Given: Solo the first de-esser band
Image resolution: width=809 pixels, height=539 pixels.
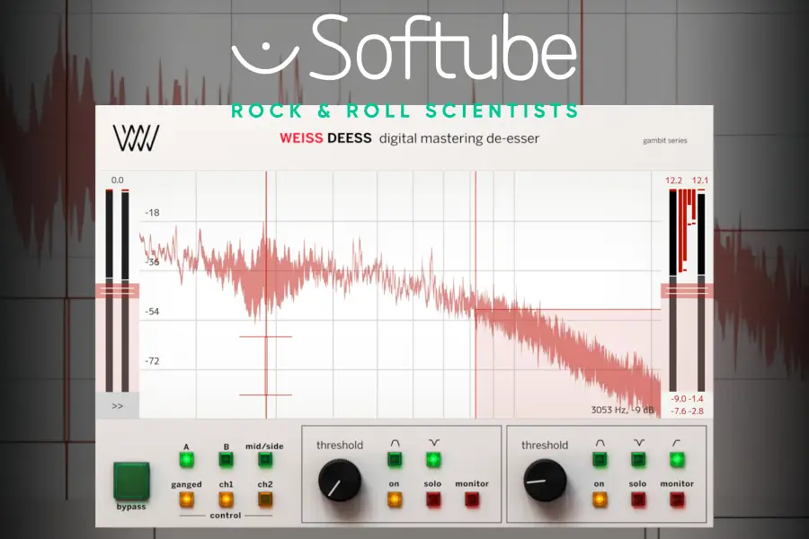Looking at the screenshot, I should tap(433, 499).
